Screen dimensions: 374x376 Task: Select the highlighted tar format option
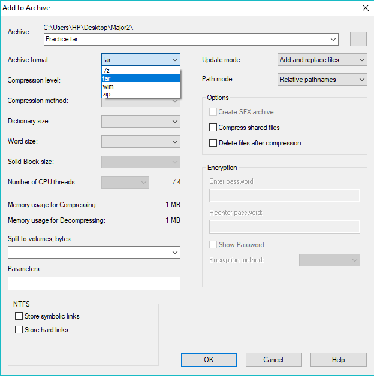click(x=141, y=78)
